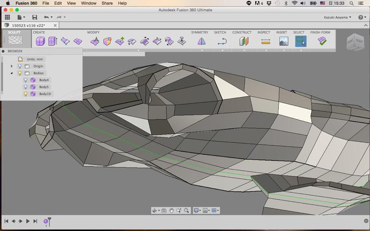
Task: Click the Insert image icon
Action: (283, 41)
